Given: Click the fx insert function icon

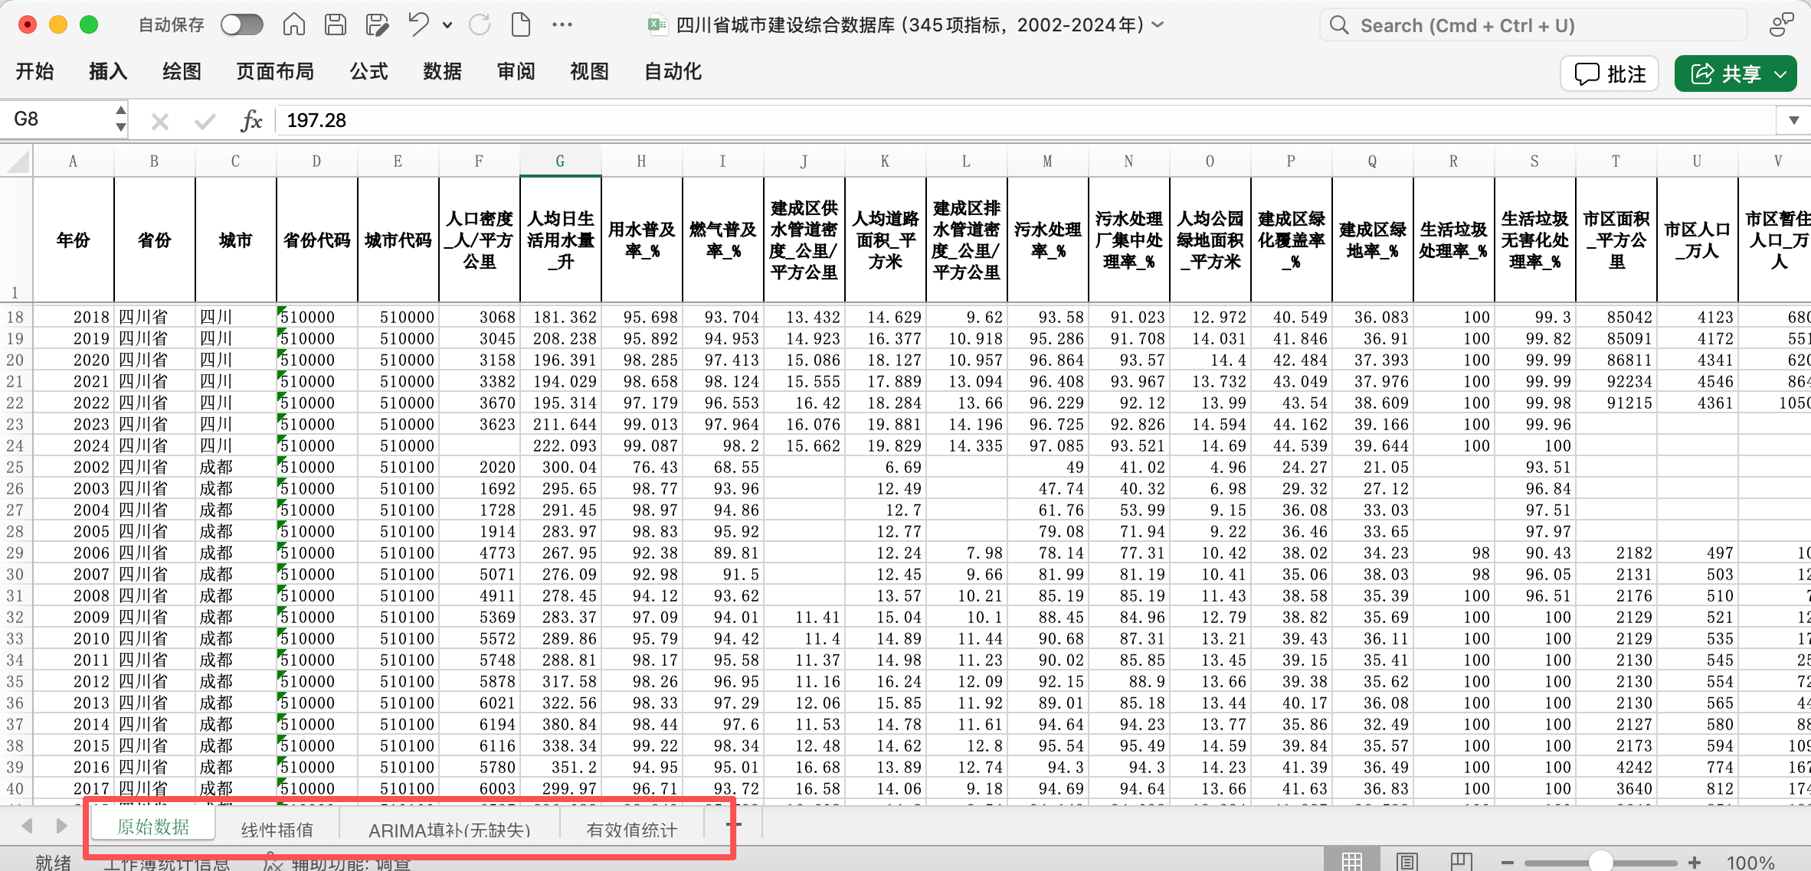Looking at the screenshot, I should (x=251, y=120).
